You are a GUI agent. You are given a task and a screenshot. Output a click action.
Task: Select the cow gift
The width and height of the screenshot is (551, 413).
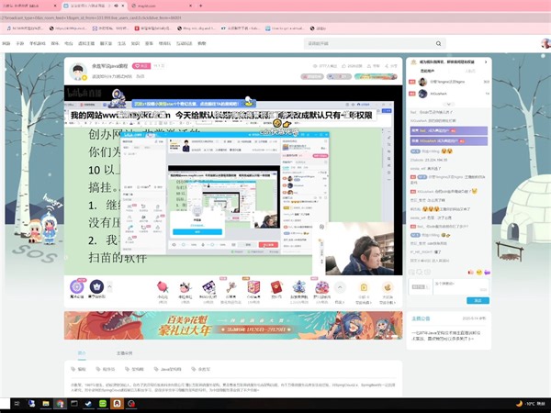[186, 287]
